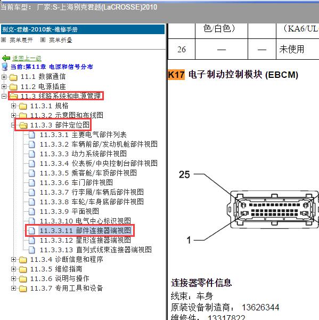Screen dimensions: 319x320
Task: Click the 11.2 电源插座 folder icon
Action: coord(13,87)
